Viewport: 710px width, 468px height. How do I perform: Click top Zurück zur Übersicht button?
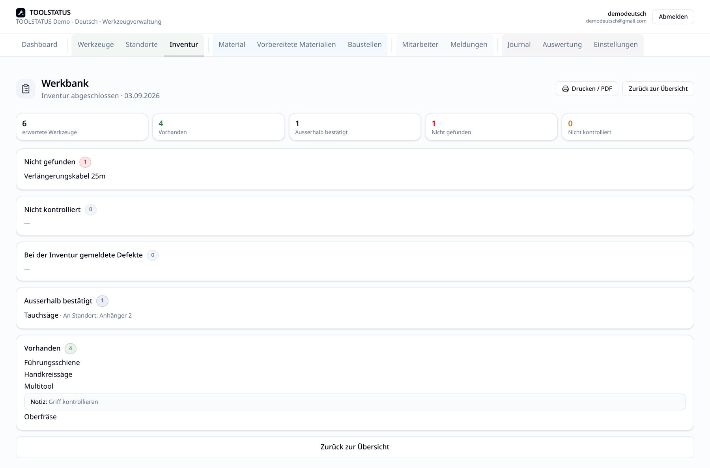point(658,89)
